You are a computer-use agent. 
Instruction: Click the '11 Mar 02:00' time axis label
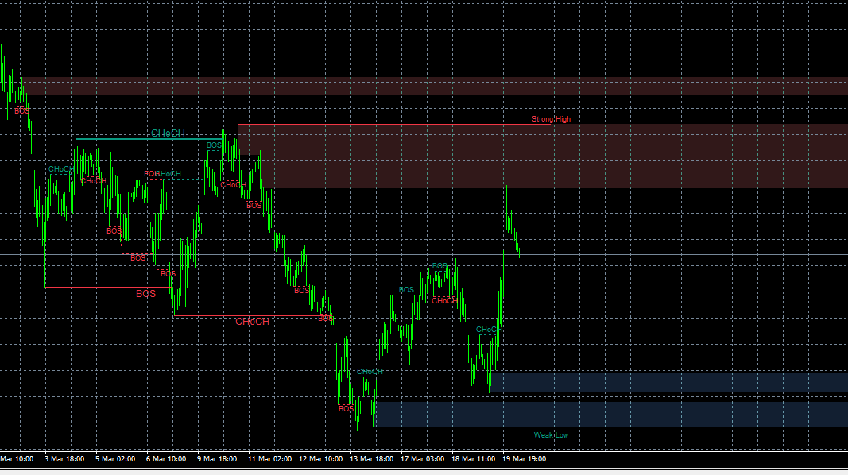point(269,459)
